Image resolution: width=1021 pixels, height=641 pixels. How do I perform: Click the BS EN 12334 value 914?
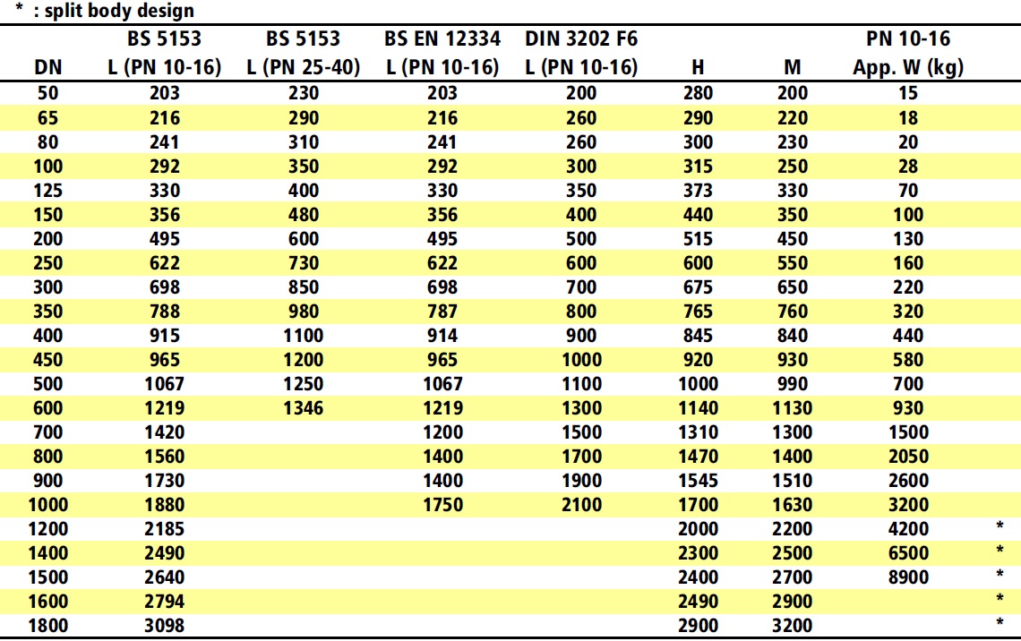point(442,335)
